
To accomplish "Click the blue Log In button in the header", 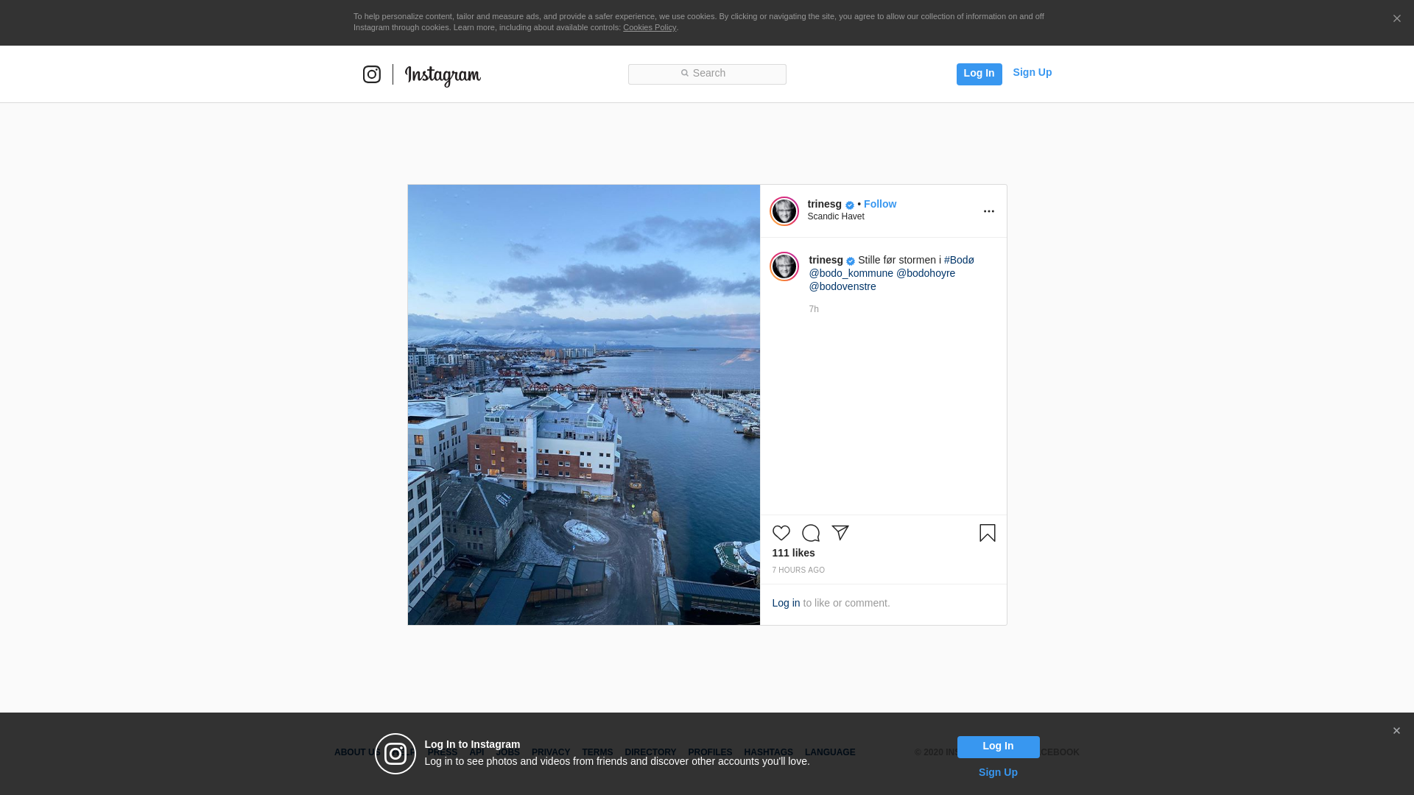I will 979,74.
